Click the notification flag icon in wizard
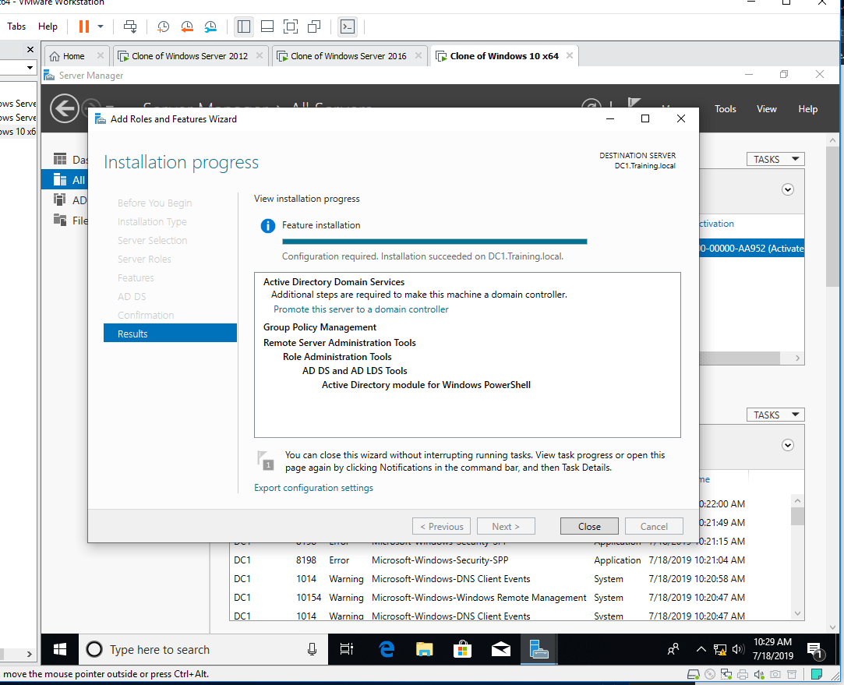 (266, 460)
